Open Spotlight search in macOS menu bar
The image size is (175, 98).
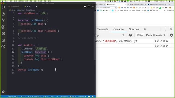tap(166, 1)
